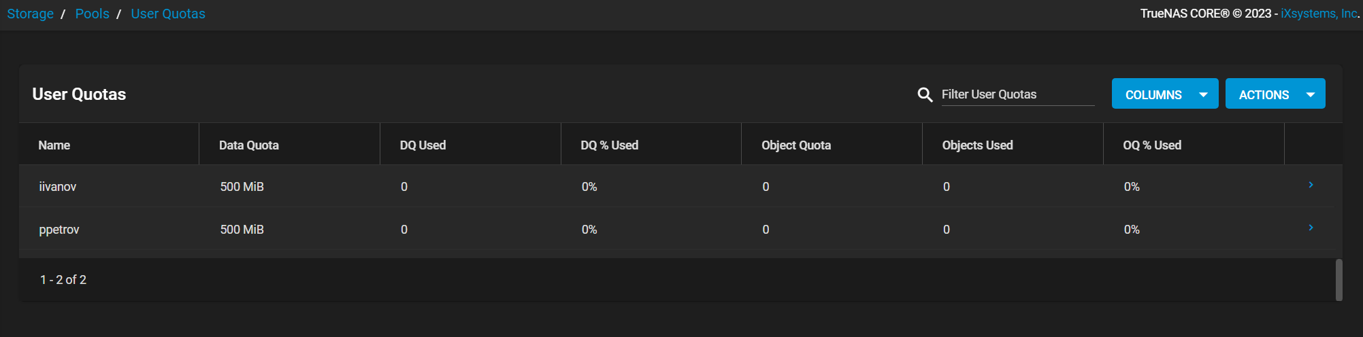Click the arrow on the COLUMNS button
Viewport: 1363px width, 337px height.
1204,94
